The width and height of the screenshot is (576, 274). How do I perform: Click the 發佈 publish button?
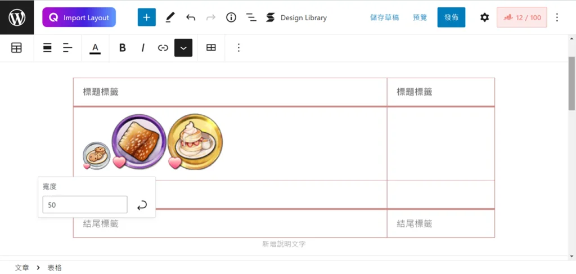[451, 17]
